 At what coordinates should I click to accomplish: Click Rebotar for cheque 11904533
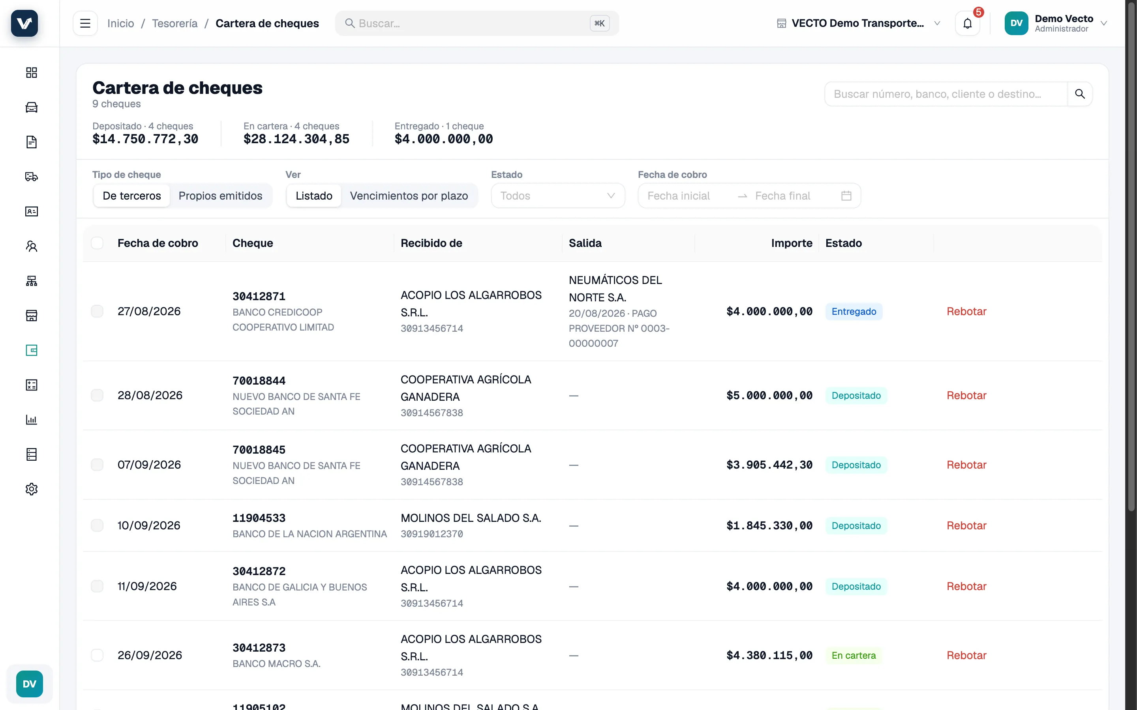[966, 525]
